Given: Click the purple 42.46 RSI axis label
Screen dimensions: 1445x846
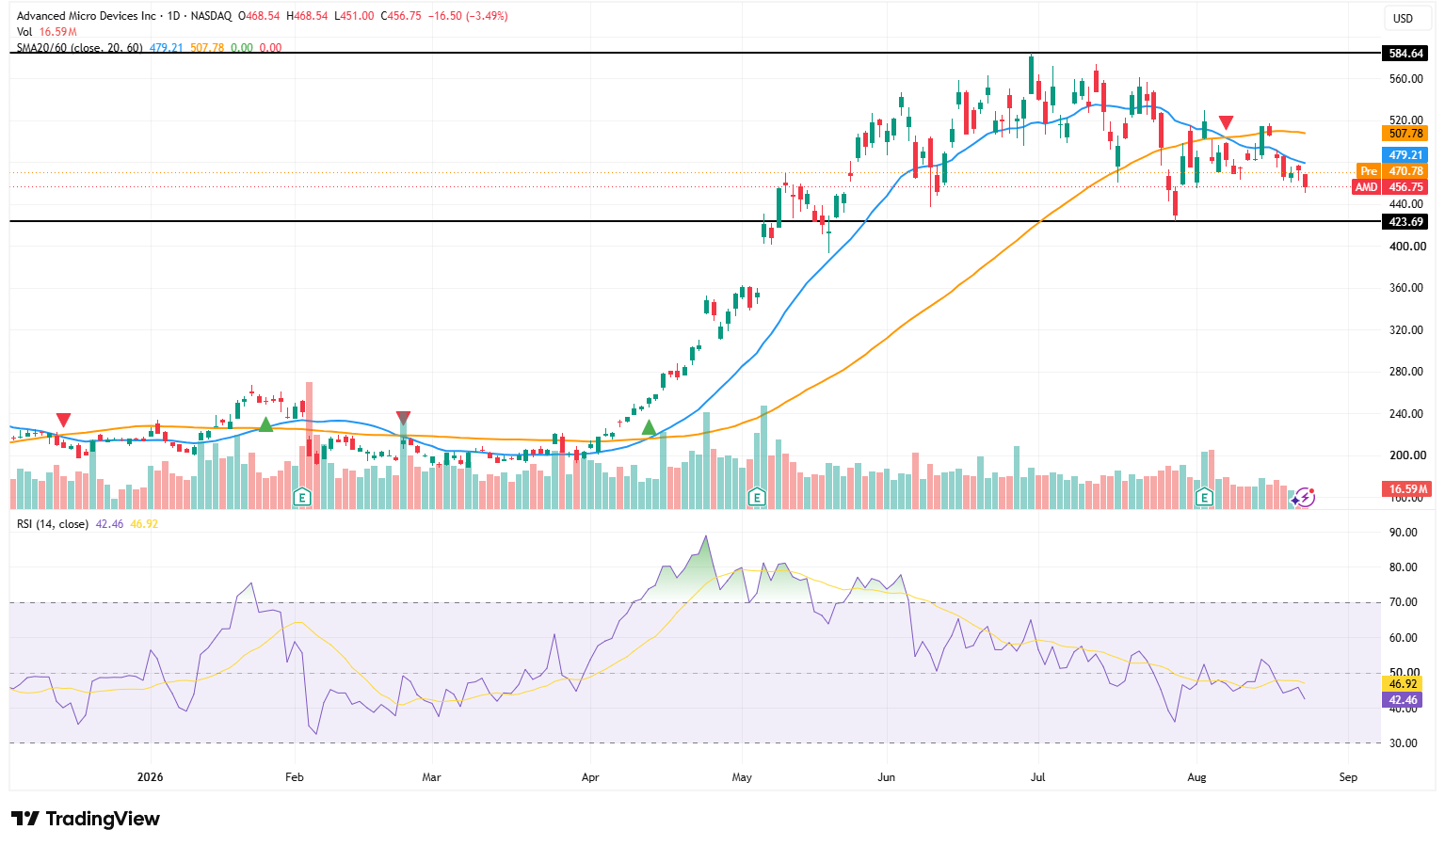Looking at the screenshot, I should pos(1404,700).
